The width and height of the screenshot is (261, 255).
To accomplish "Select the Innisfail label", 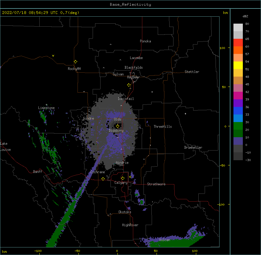I will 126,99.
